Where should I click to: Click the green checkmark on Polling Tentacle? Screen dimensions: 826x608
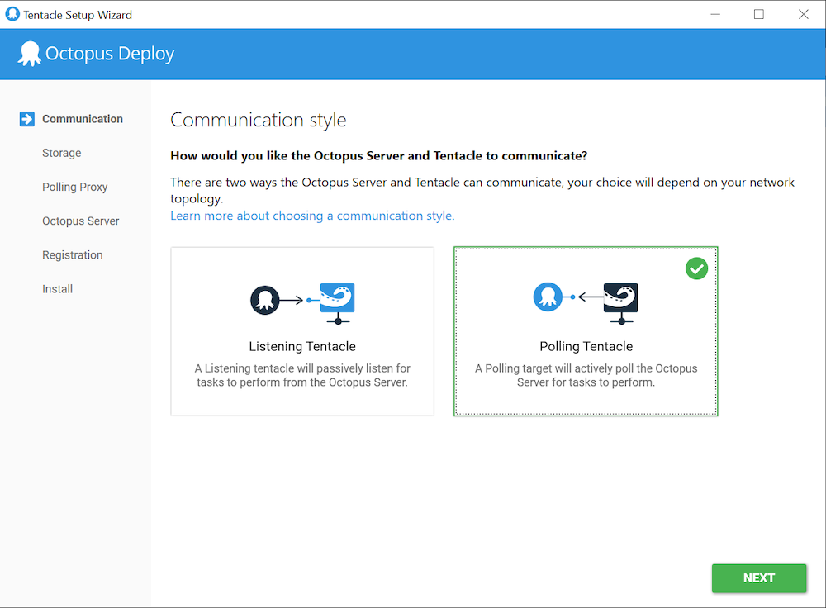coord(696,268)
